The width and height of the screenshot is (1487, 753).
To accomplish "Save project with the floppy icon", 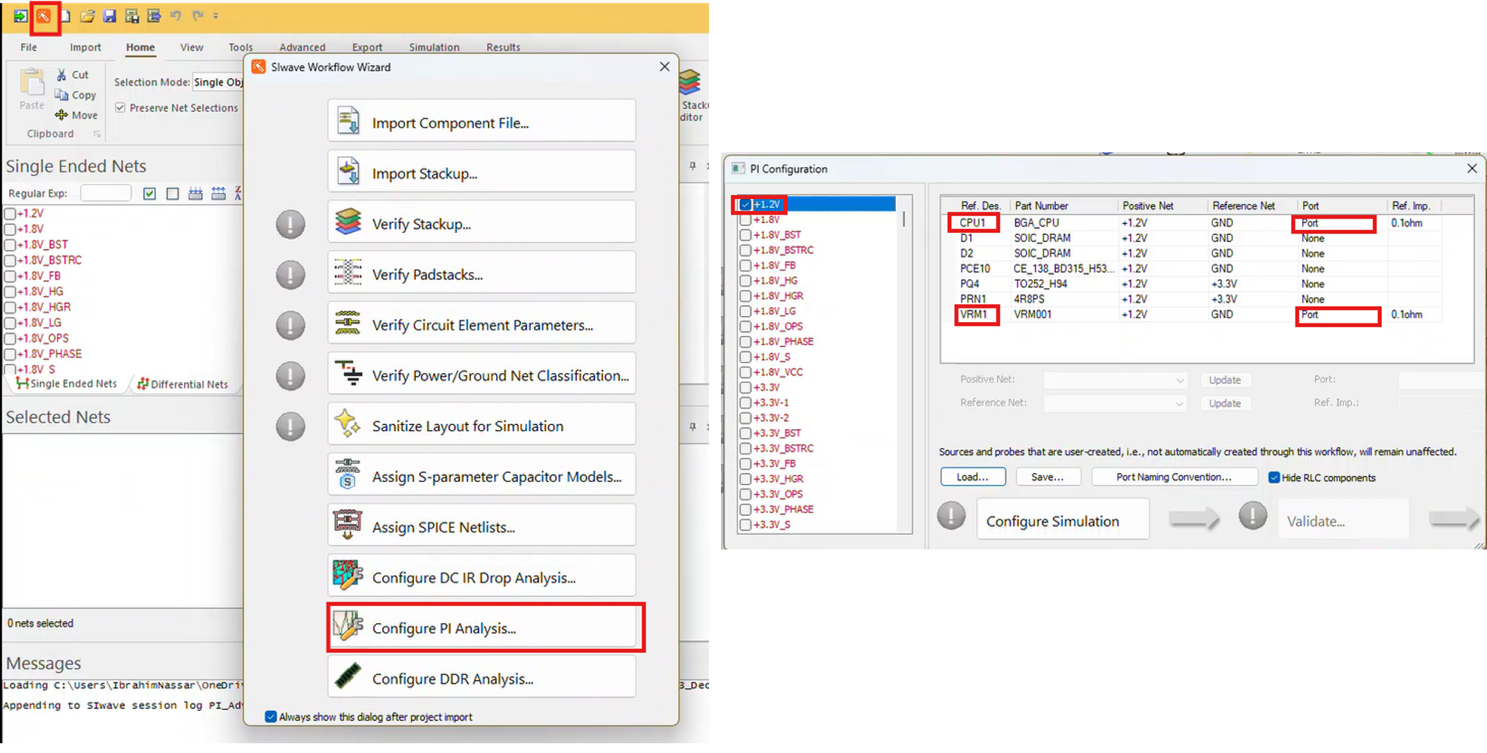I will tap(110, 16).
